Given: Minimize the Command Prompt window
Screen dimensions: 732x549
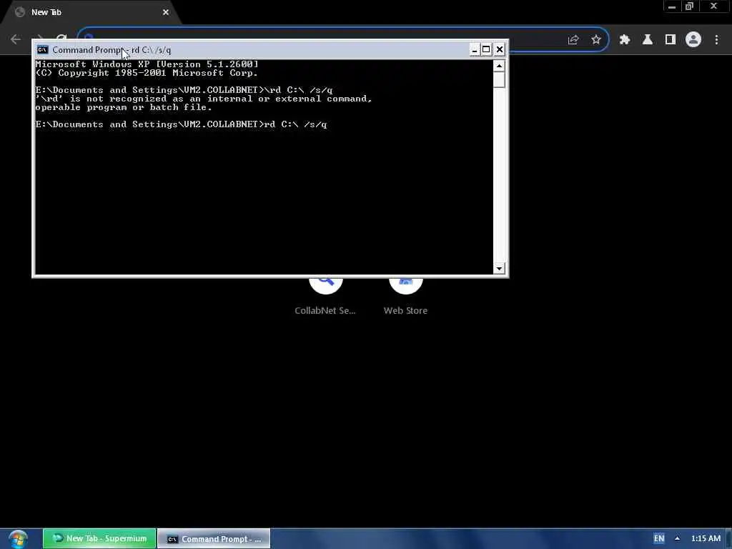Looking at the screenshot, I should tap(475, 49).
